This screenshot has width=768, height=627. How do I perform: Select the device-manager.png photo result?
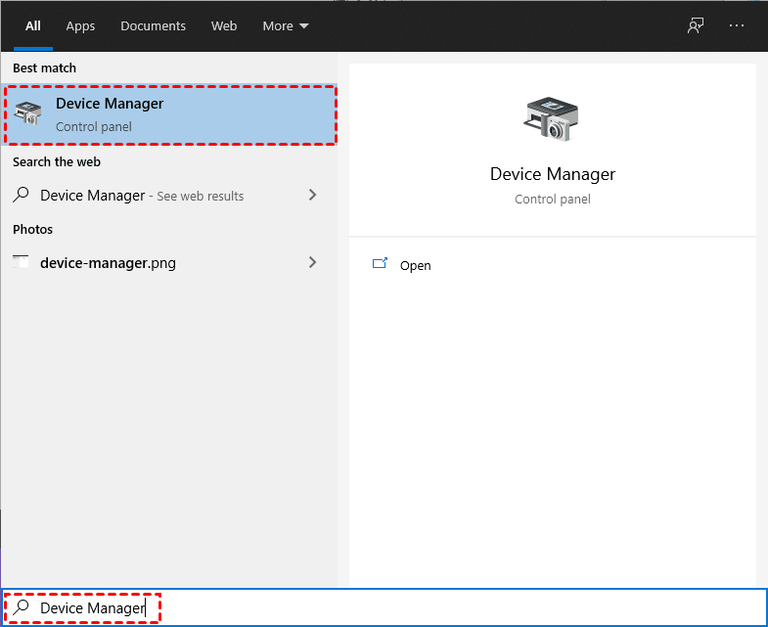[x=108, y=262]
